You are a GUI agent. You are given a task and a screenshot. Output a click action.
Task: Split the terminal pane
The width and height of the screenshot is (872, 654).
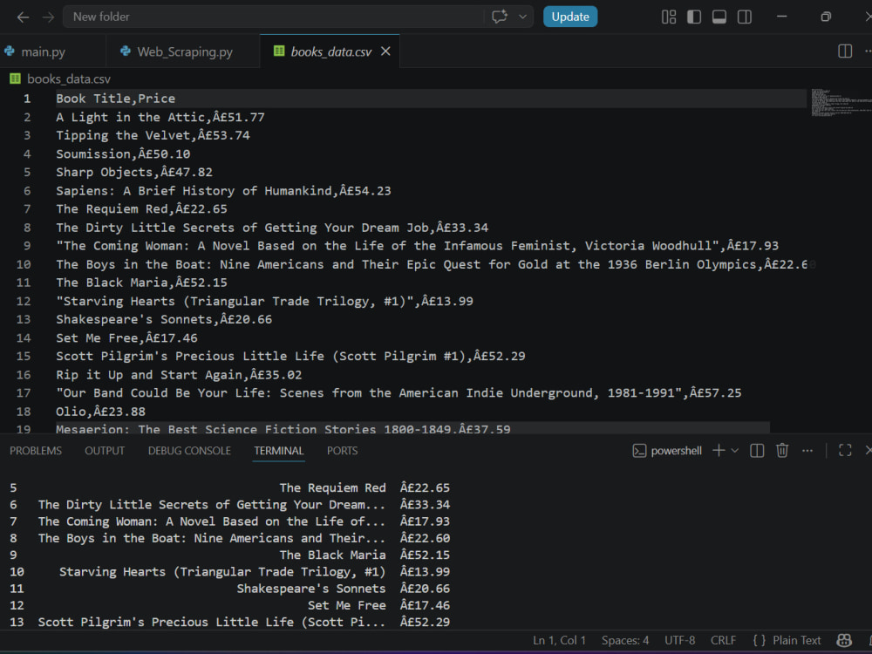757,451
